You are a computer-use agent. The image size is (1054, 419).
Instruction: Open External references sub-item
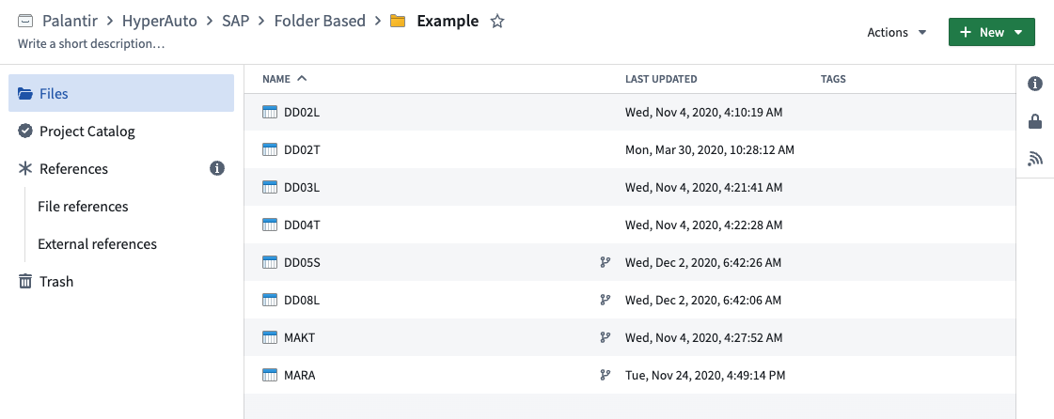[98, 243]
